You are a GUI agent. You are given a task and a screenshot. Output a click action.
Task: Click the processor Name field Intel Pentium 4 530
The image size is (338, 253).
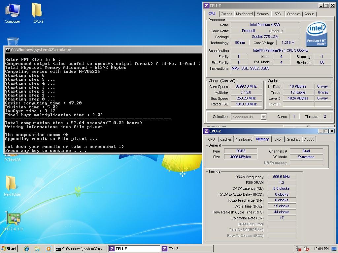point(265,25)
